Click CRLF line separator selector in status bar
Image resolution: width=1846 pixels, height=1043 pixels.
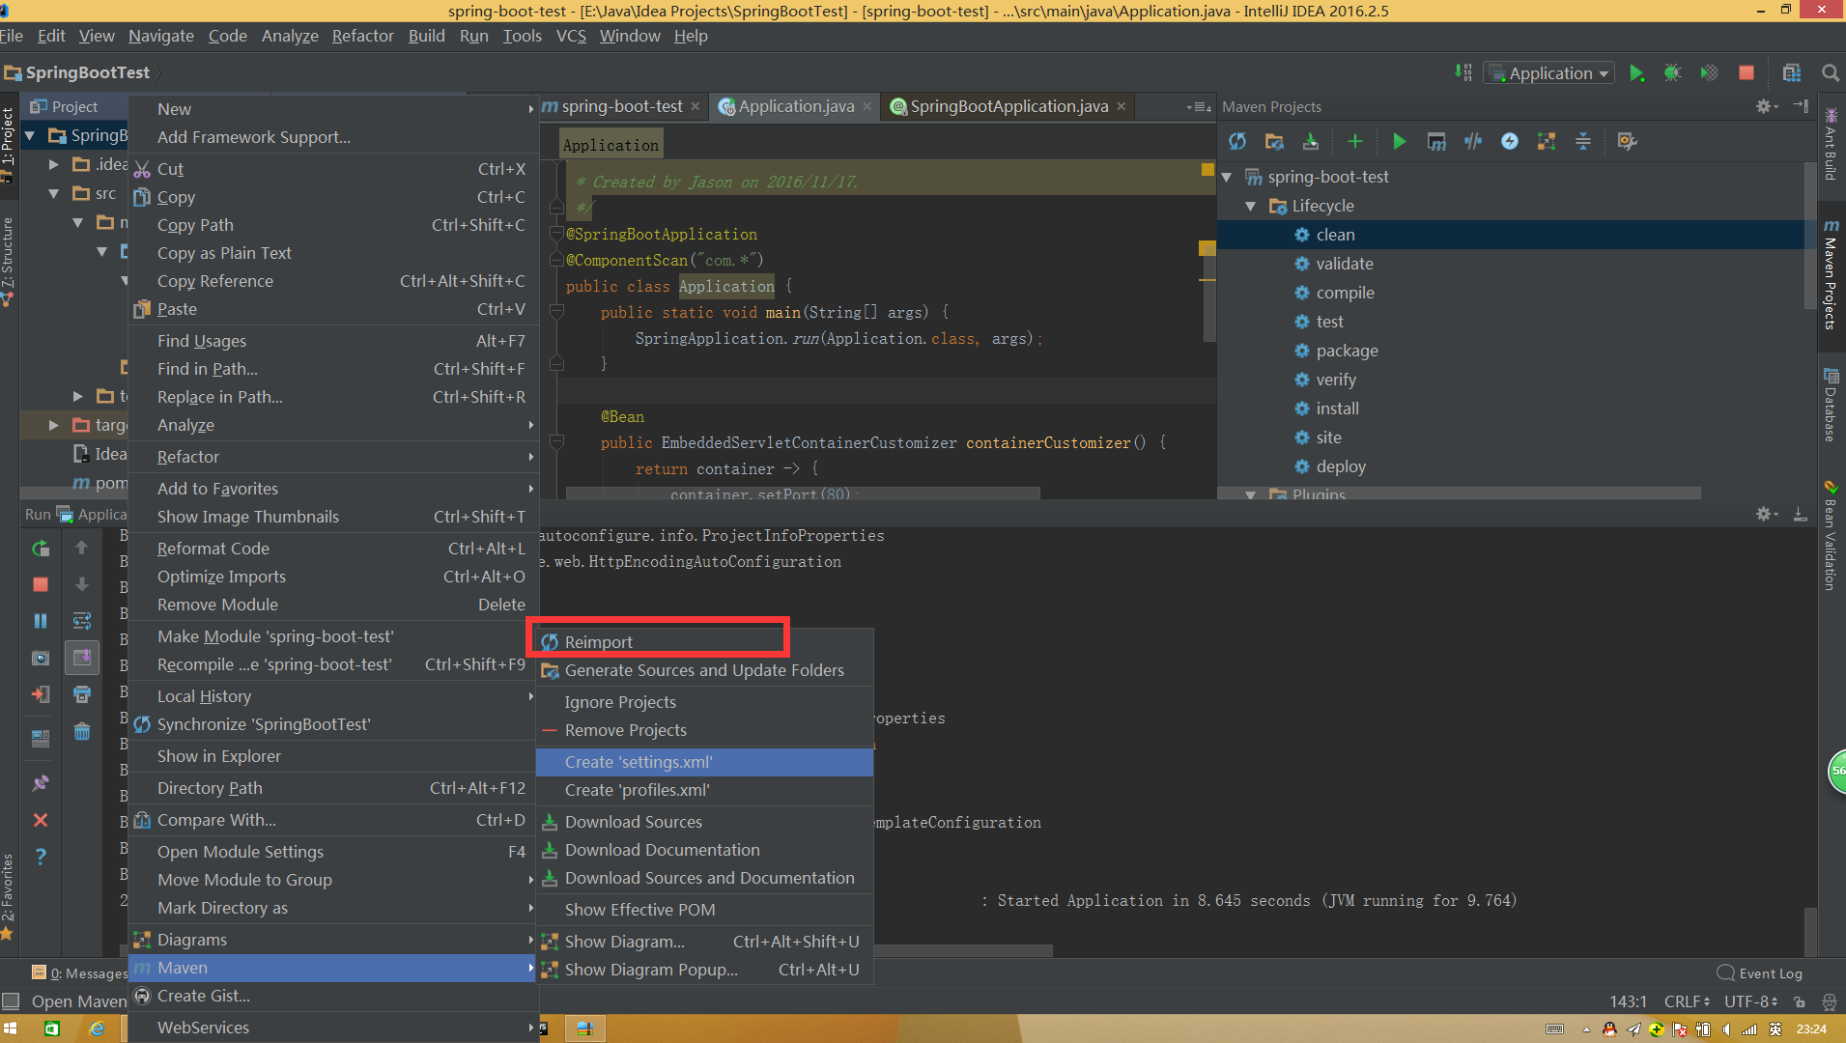pos(1687,1001)
